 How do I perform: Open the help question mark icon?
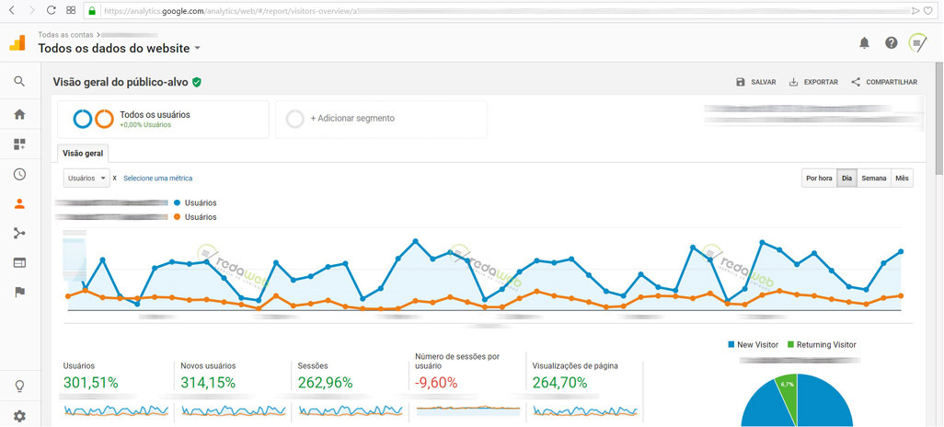point(892,42)
